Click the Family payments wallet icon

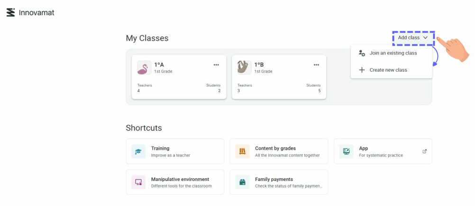242,182
